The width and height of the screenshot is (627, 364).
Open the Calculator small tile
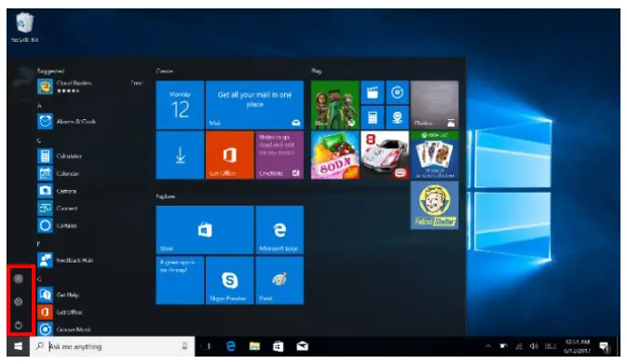373,117
